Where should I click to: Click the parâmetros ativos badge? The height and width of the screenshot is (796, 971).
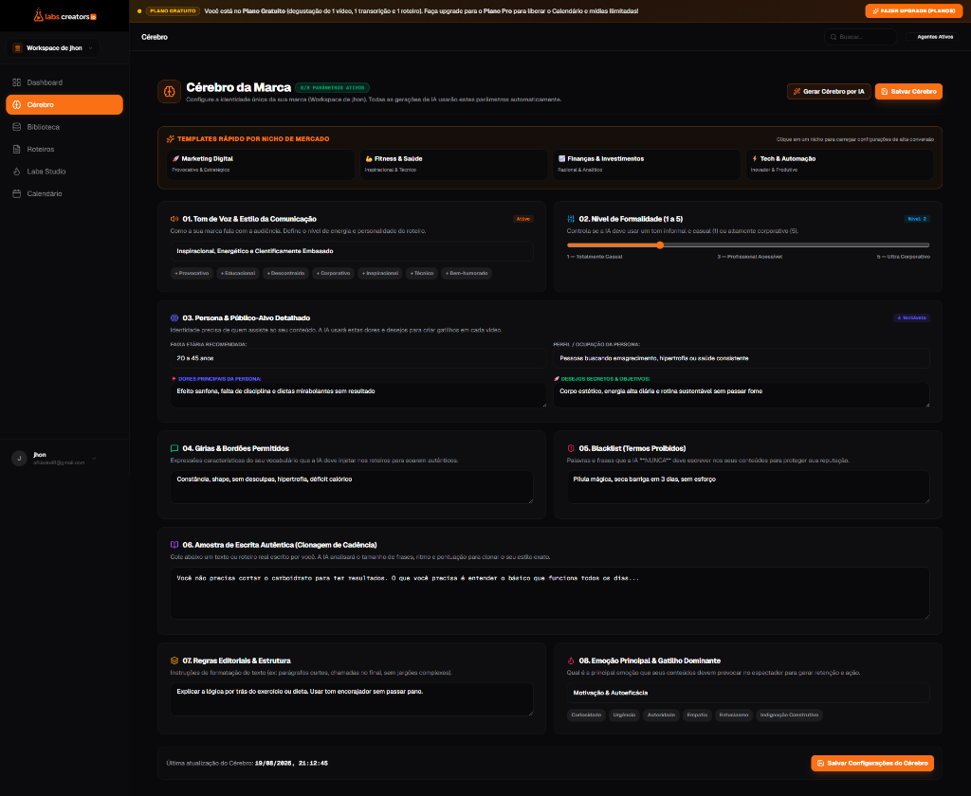pyautogui.click(x=332, y=88)
